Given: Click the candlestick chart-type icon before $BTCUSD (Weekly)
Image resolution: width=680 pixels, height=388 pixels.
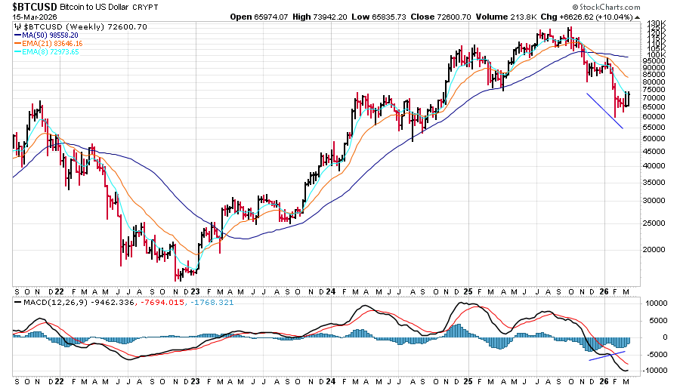Looking at the screenshot, I should tap(18, 27).
